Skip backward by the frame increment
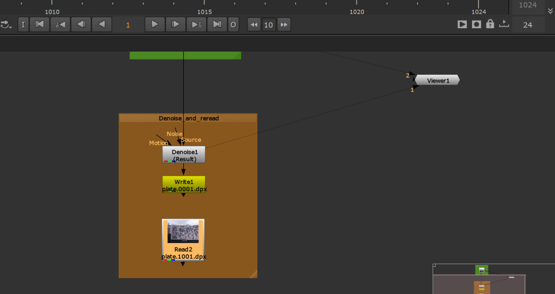This screenshot has width=555, height=294. coord(254,24)
